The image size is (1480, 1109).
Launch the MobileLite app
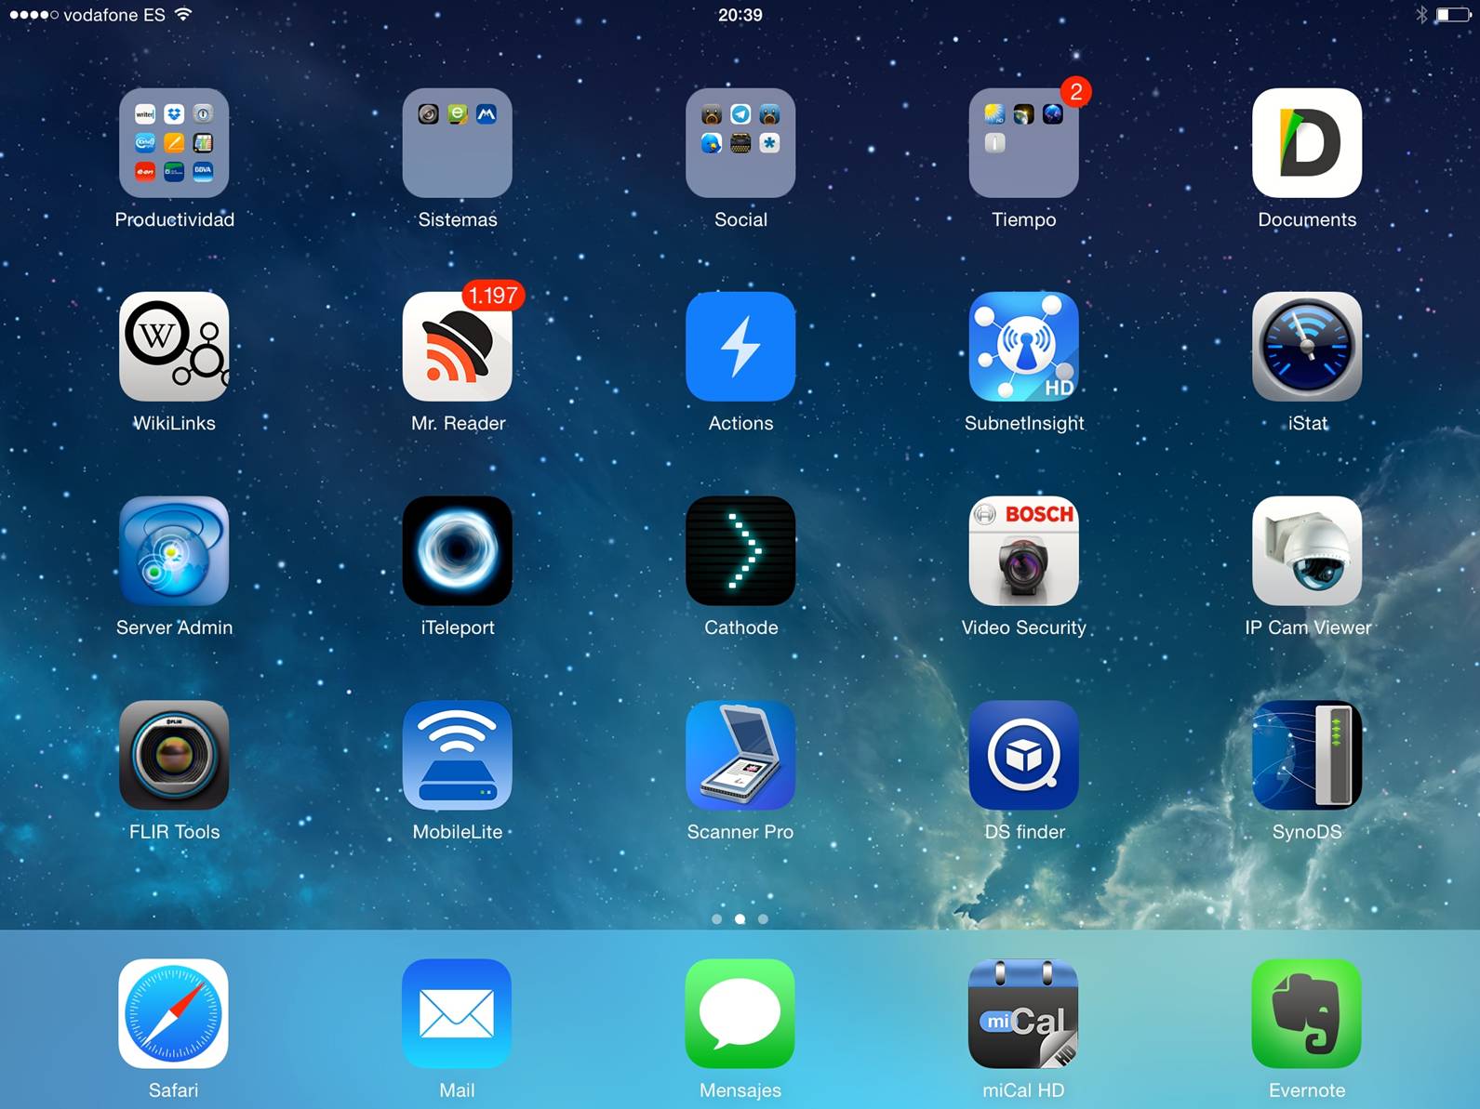tap(458, 755)
